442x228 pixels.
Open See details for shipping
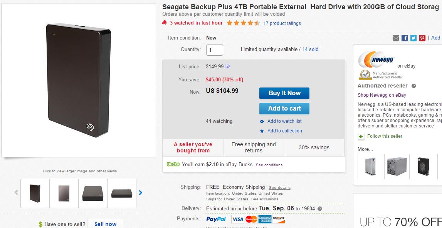pyautogui.click(x=279, y=188)
